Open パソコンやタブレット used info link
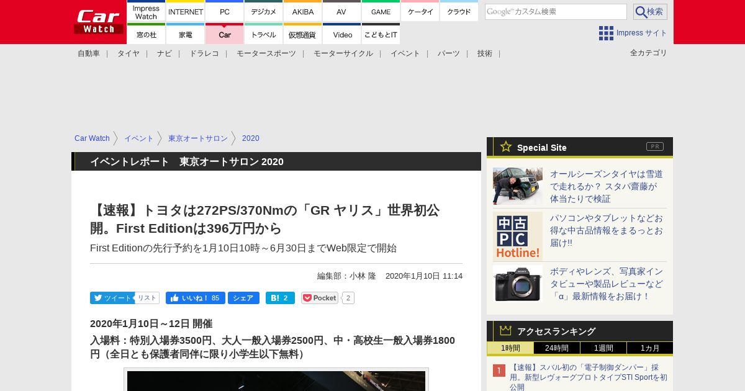Screen dimensions: 745x391 [x=607, y=230]
